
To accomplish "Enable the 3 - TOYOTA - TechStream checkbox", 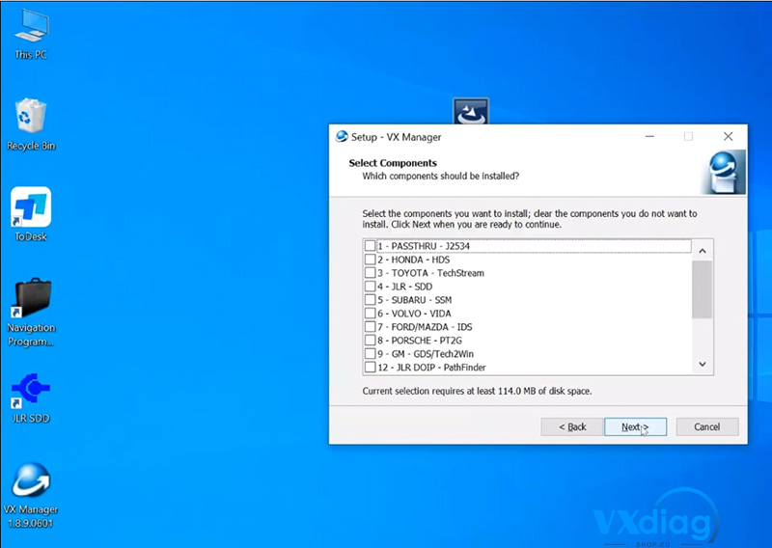I will [x=370, y=272].
